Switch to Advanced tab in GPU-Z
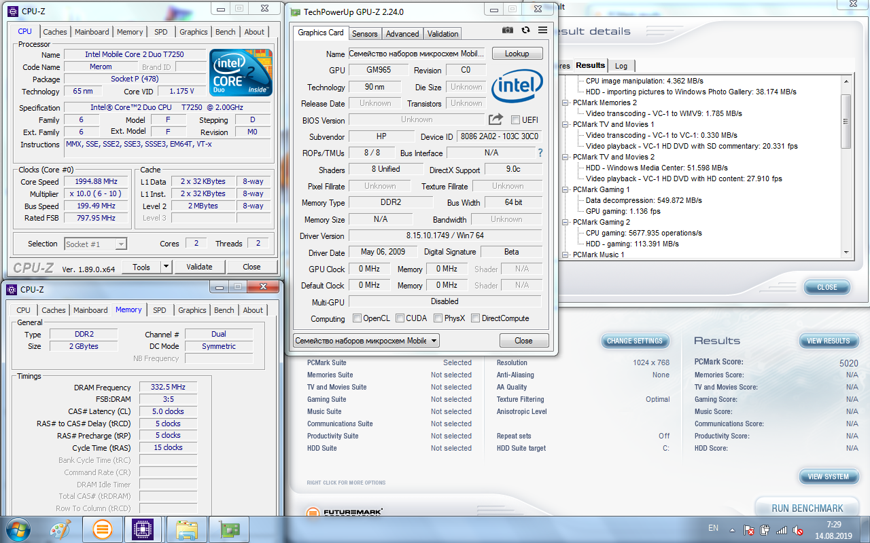Viewport: 870px width, 543px height. (402, 34)
